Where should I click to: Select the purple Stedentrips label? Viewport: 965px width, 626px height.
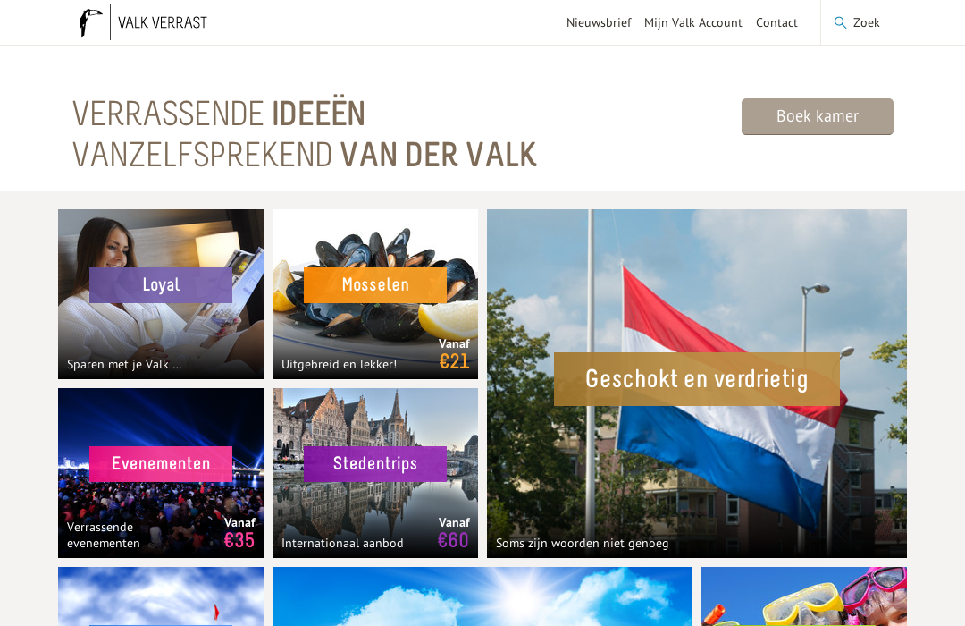374,463
